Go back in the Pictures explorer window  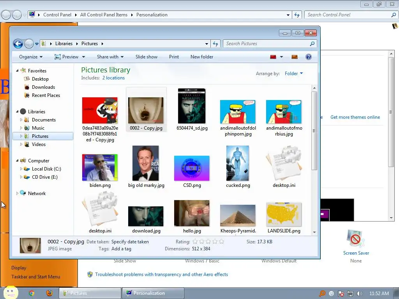coord(18,44)
